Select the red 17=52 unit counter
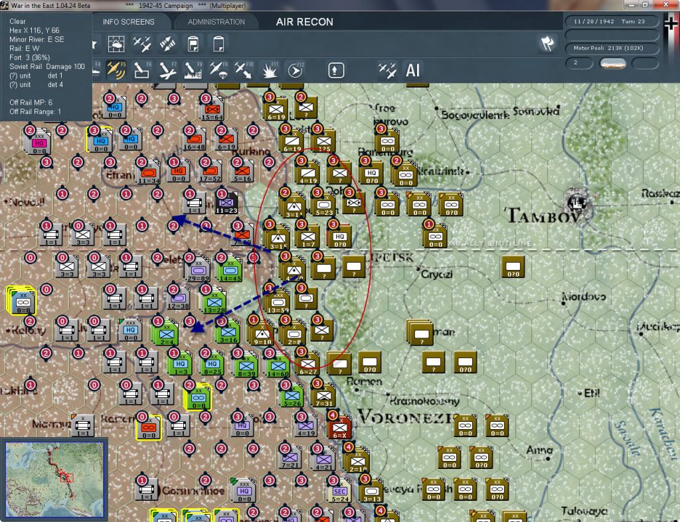 (211, 170)
